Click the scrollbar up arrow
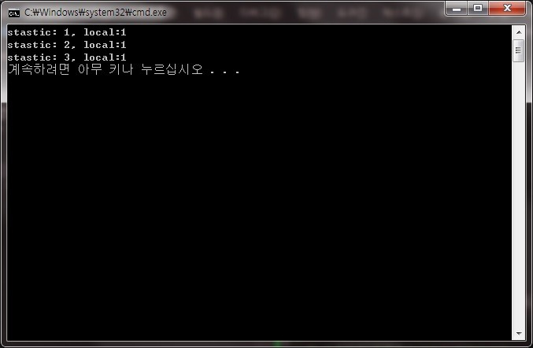The height and width of the screenshot is (348, 533). click(x=518, y=32)
